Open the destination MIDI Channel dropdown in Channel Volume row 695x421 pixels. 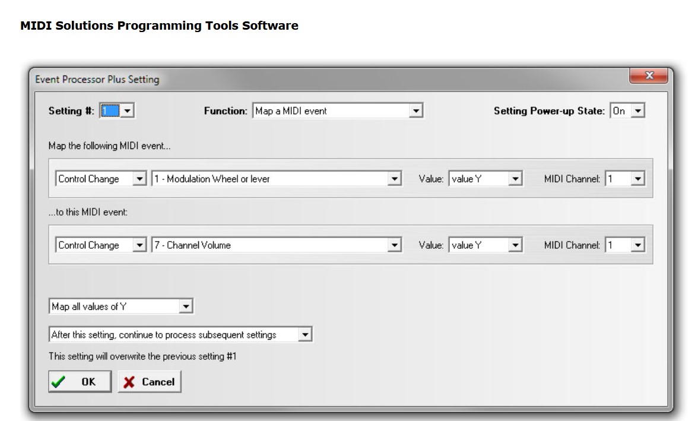[x=625, y=245]
